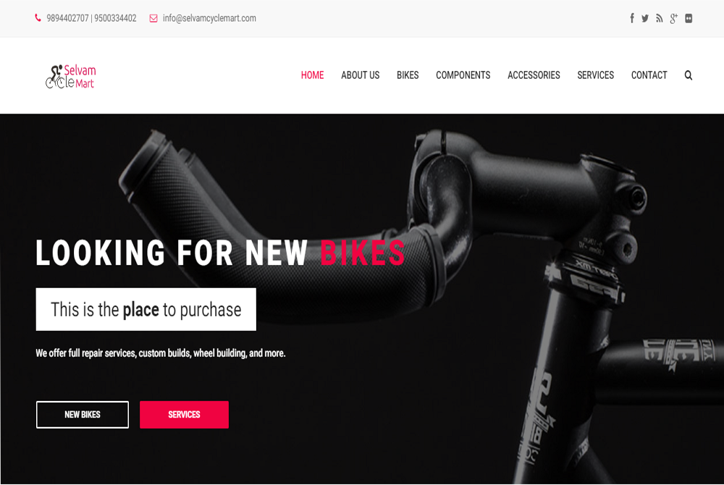724x485 pixels.
Task: Open the Contact page
Action: 649,75
